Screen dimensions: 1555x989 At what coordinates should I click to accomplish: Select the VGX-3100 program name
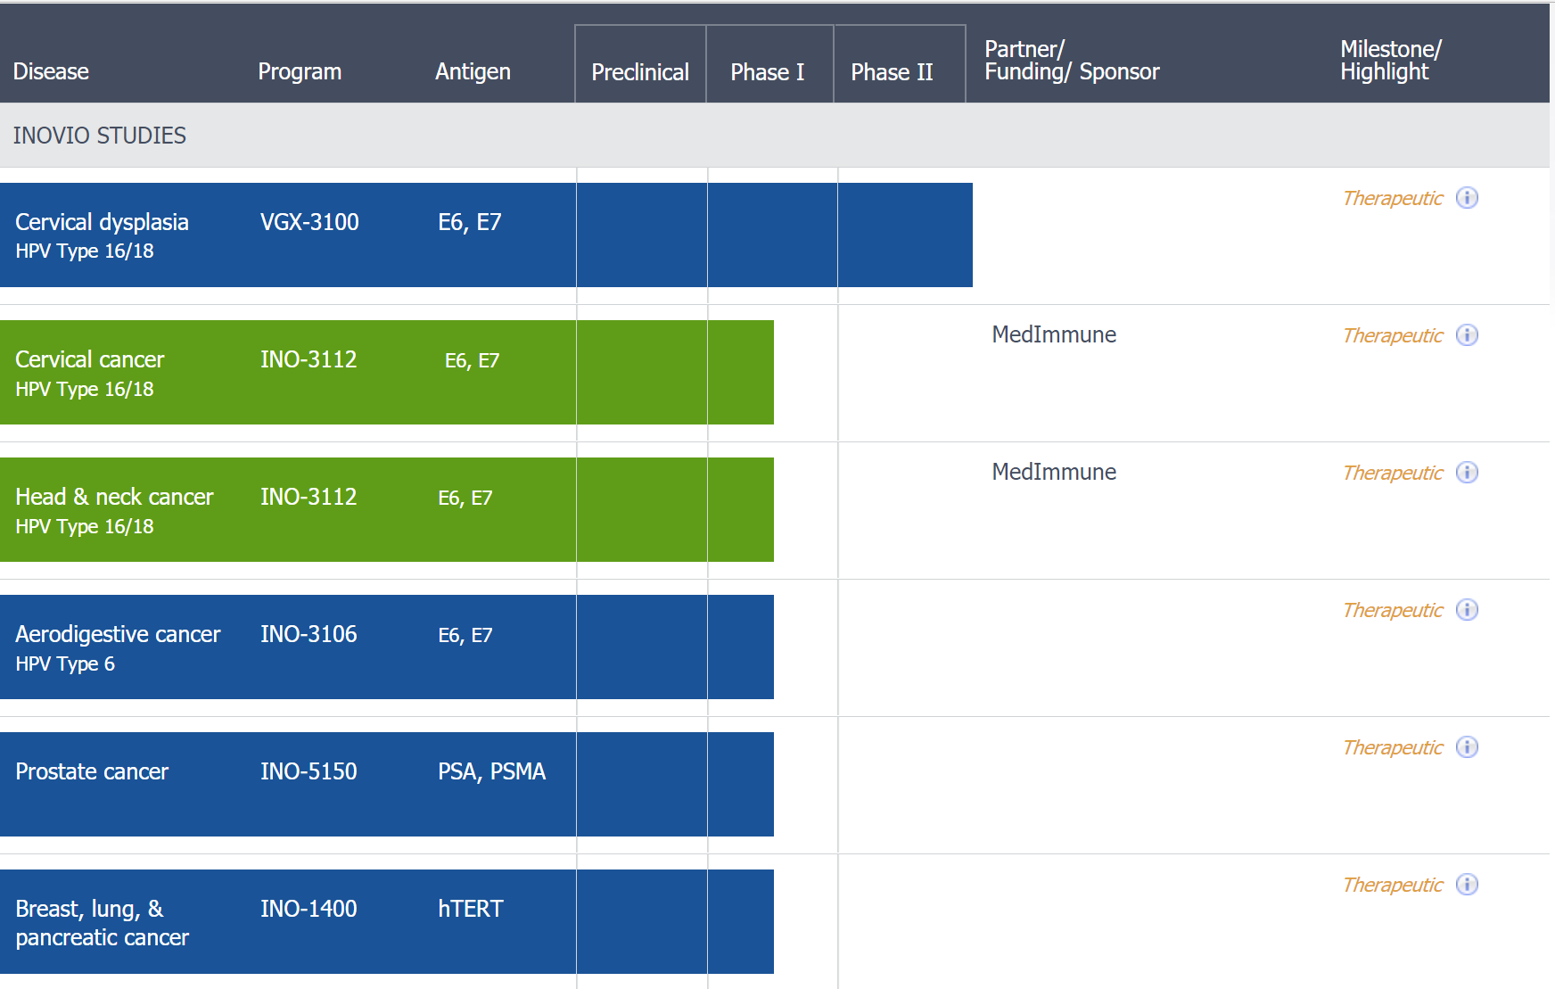(309, 222)
